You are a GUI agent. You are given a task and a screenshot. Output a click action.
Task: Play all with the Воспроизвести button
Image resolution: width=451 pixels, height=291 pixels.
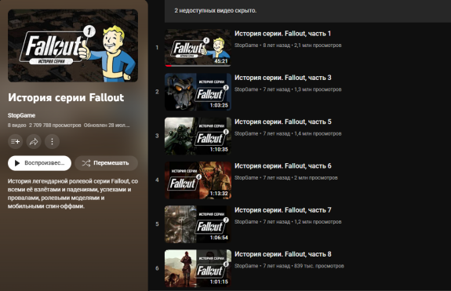click(39, 163)
